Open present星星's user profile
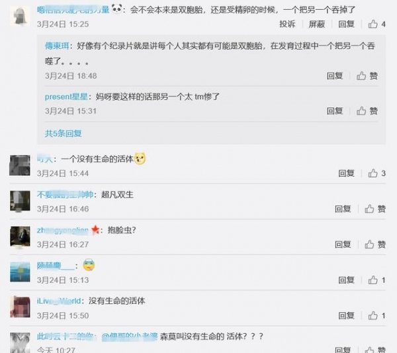Viewport: 397px width, 353px height. pyautogui.click(x=66, y=97)
